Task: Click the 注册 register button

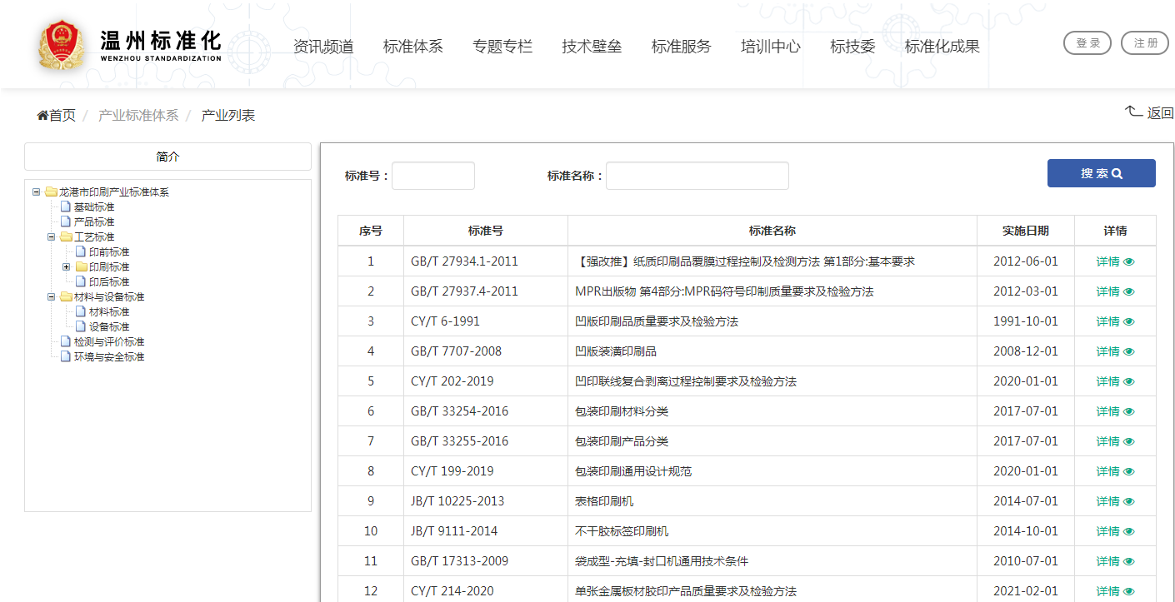Action: pos(1145,43)
